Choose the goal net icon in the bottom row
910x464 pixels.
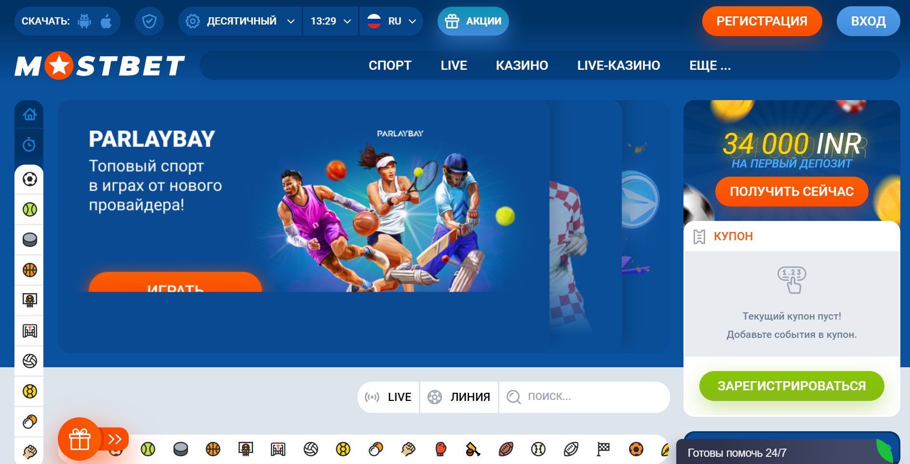[x=278, y=449]
